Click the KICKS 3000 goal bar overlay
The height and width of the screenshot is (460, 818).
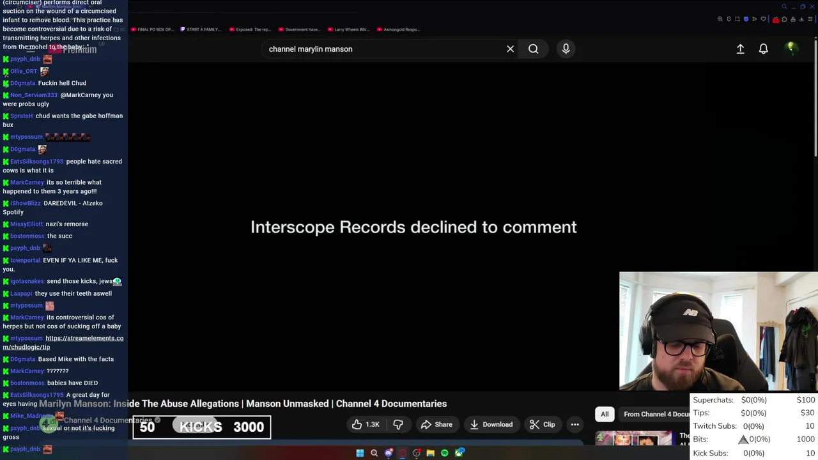pyautogui.click(x=202, y=427)
